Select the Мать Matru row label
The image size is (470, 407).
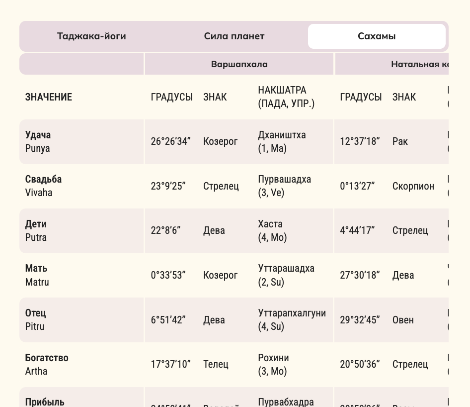[37, 275]
